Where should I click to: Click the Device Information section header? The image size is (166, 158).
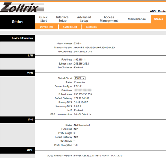click(18, 38)
